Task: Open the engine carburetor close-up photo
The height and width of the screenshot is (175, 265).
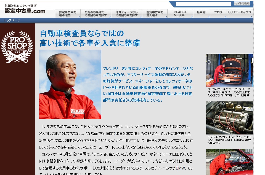Action: [229, 118]
